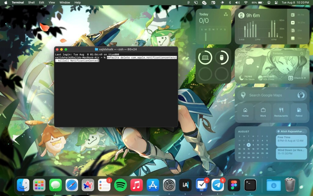The image size is (313, 196).
Task: Open the Shell menu
Action: coord(31,2)
